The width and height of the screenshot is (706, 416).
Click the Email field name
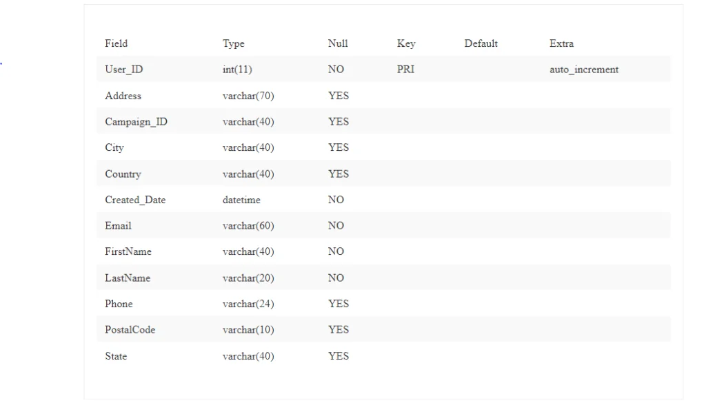[118, 226]
